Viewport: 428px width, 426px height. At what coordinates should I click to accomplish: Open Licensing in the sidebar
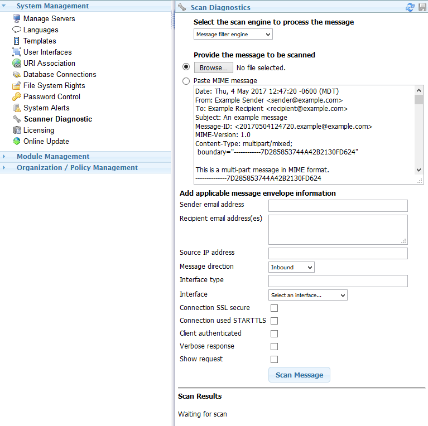coord(39,130)
